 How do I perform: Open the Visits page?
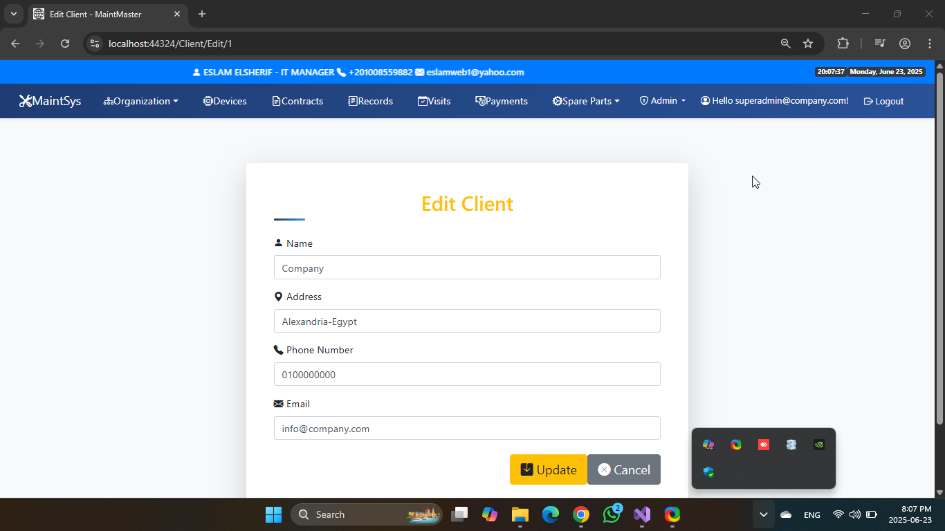coord(434,101)
